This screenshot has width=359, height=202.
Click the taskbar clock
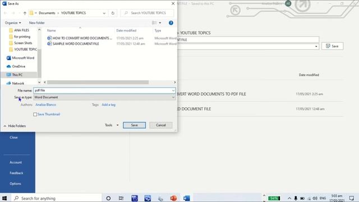coord(337,198)
